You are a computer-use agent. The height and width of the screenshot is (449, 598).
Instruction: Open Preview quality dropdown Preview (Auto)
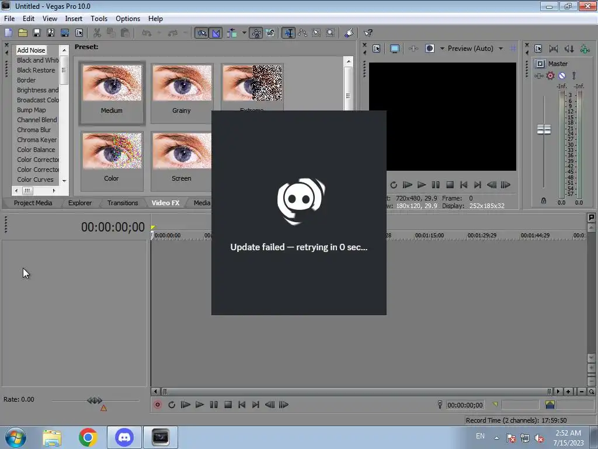[x=475, y=49]
